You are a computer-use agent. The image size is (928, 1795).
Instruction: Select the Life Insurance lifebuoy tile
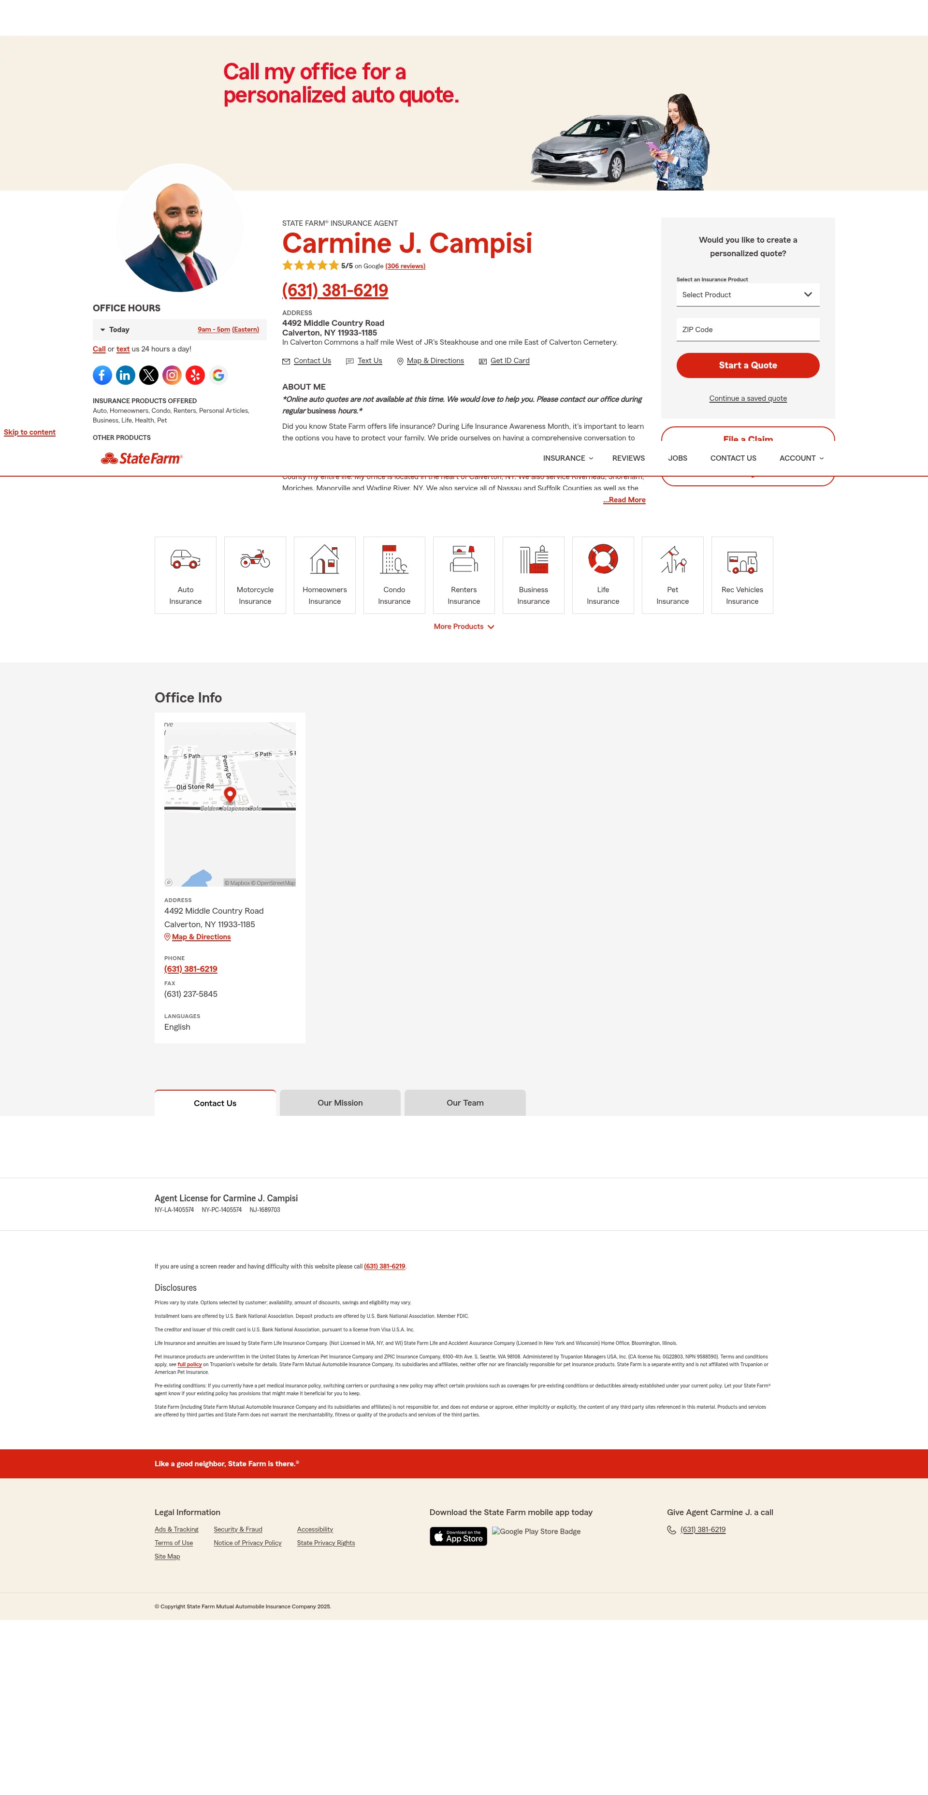tap(603, 575)
